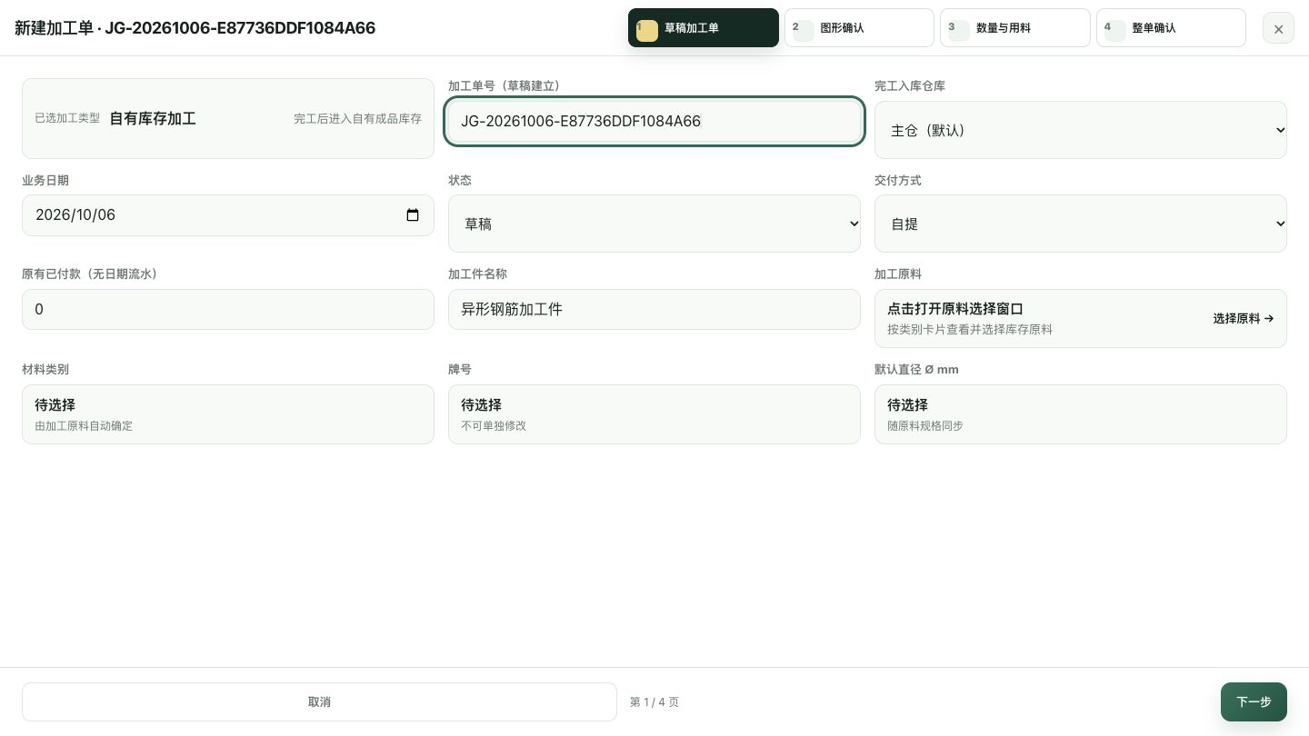Screen dimensions: 1309x736
Task: Open the 状态 dropdown showing 草稿
Action: [654, 224]
